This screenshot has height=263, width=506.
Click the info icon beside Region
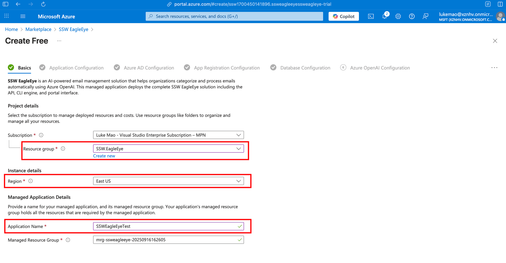(31, 181)
